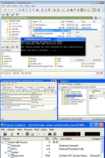
Task: Expand the extensions folder in Mozilla Firefox tree
Action: click(7, 32)
